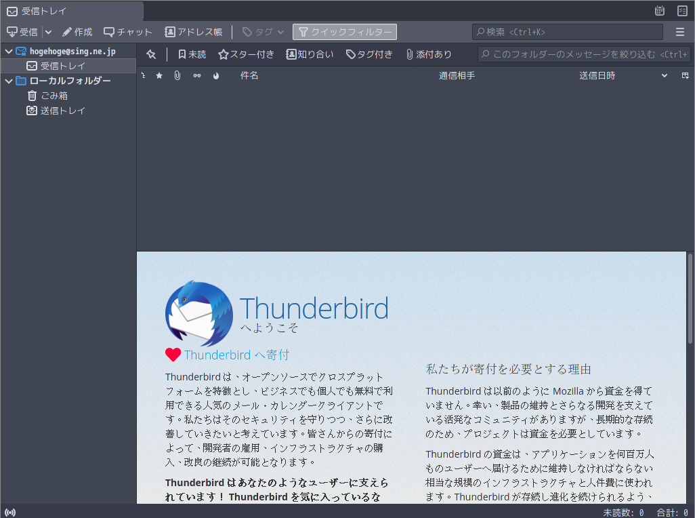Click the Thunderbird へ寄付 donate link
This screenshot has width=695, height=518.
click(x=236, y=355)
